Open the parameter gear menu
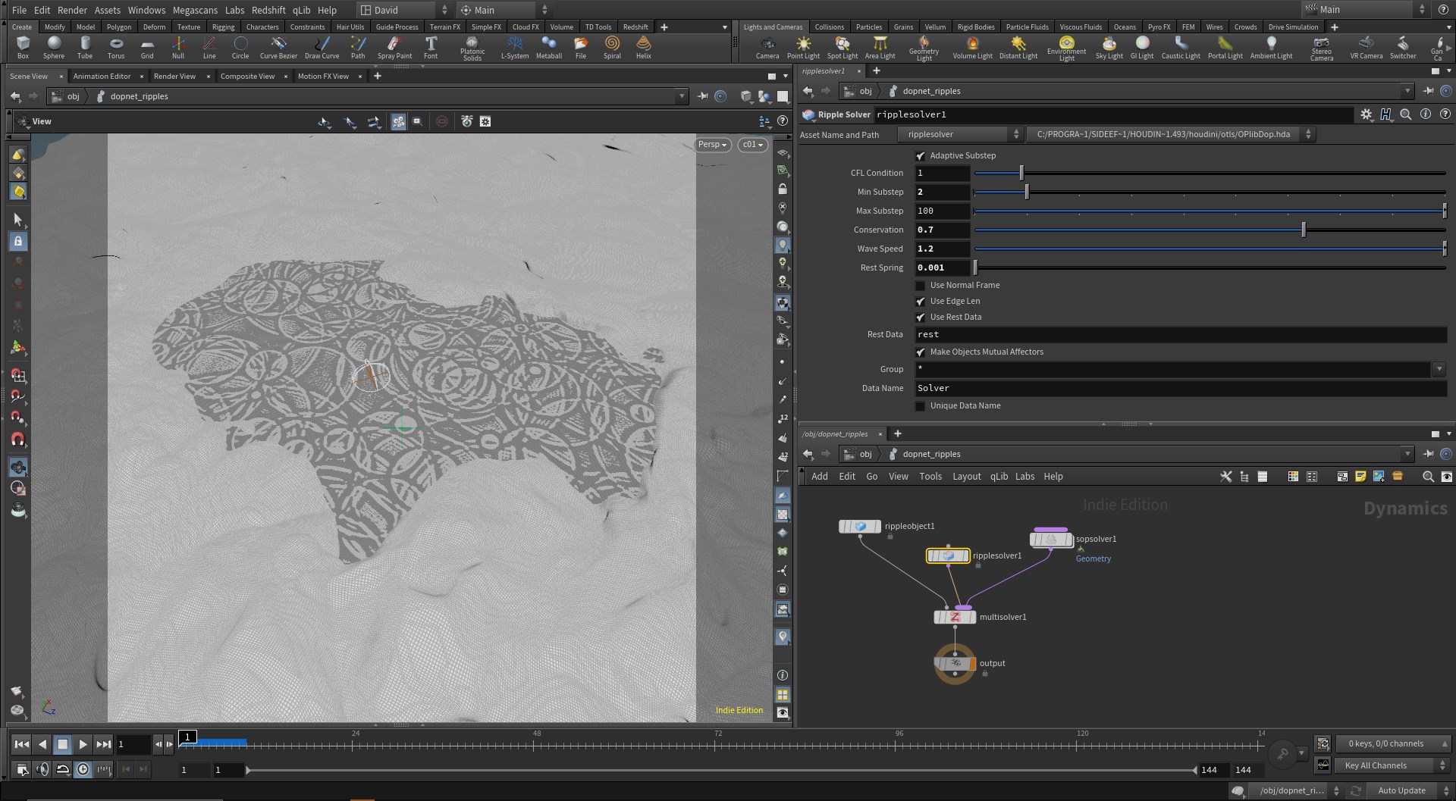The image size is (1456, 801). coord(1366,114)
